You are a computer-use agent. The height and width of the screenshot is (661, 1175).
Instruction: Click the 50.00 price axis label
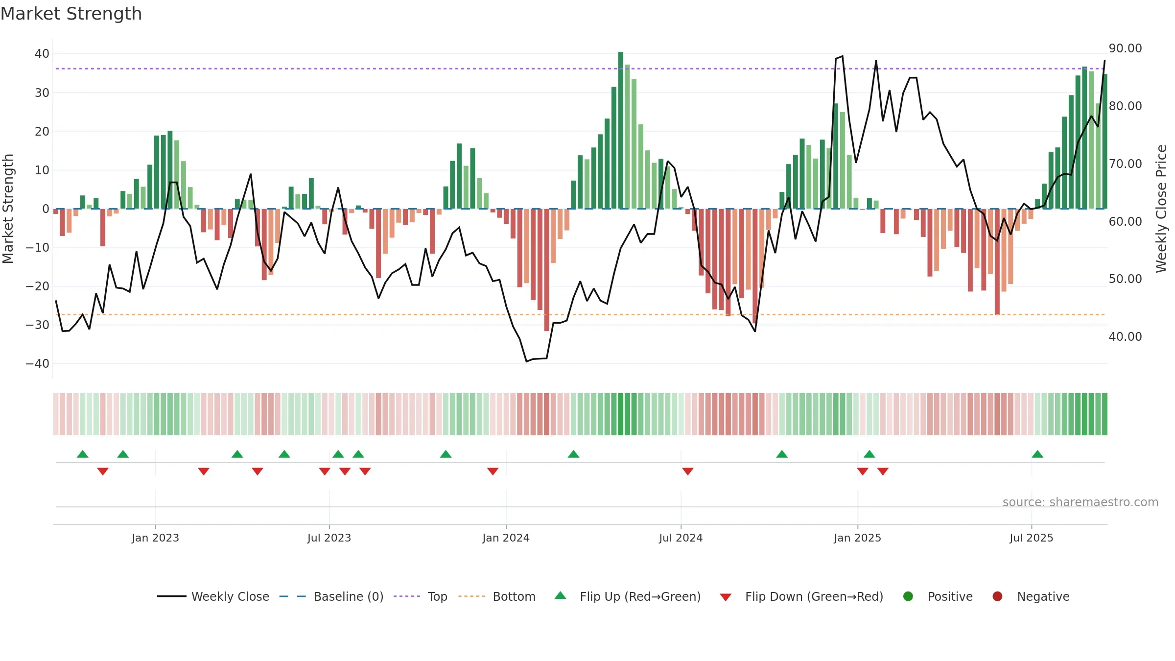[x=1125, y=279]
